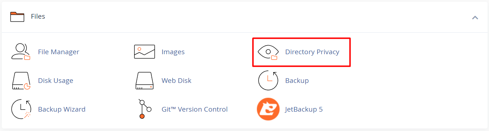The image size is (489, 131).
Task: Open the Backup clock icon
Action: coord(268,81)
